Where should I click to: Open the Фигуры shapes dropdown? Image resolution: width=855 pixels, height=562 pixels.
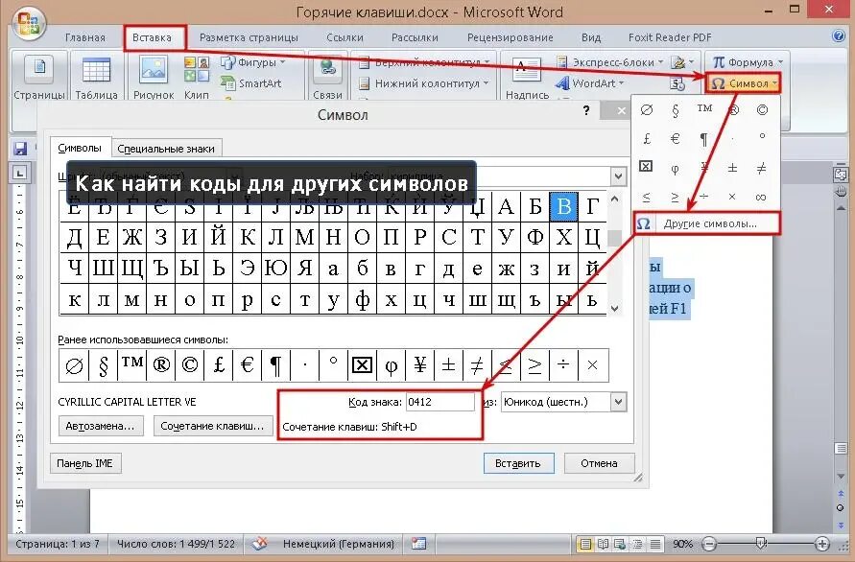pyautogui.click(x=253, y=62)
